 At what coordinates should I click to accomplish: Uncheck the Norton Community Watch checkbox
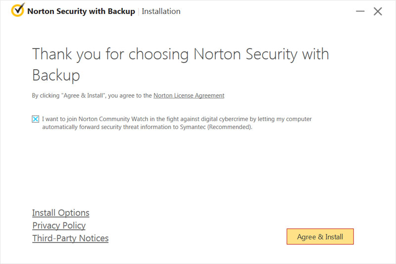click(36, 119)
